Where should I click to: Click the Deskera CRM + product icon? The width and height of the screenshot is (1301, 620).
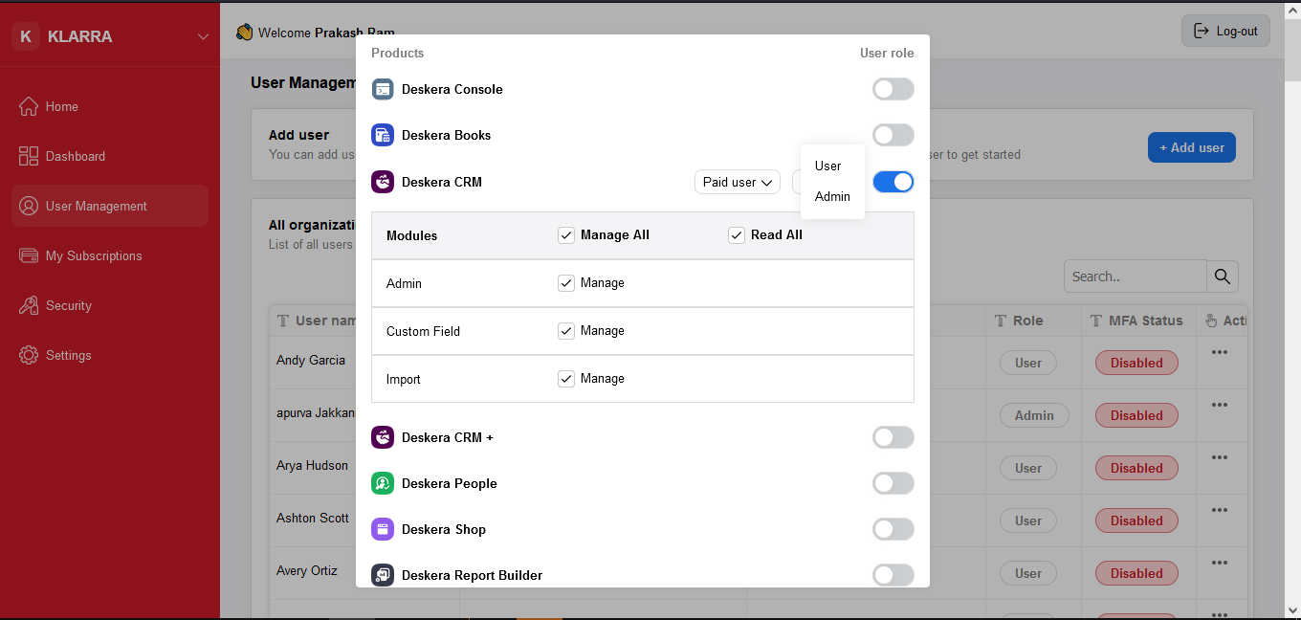383,437
